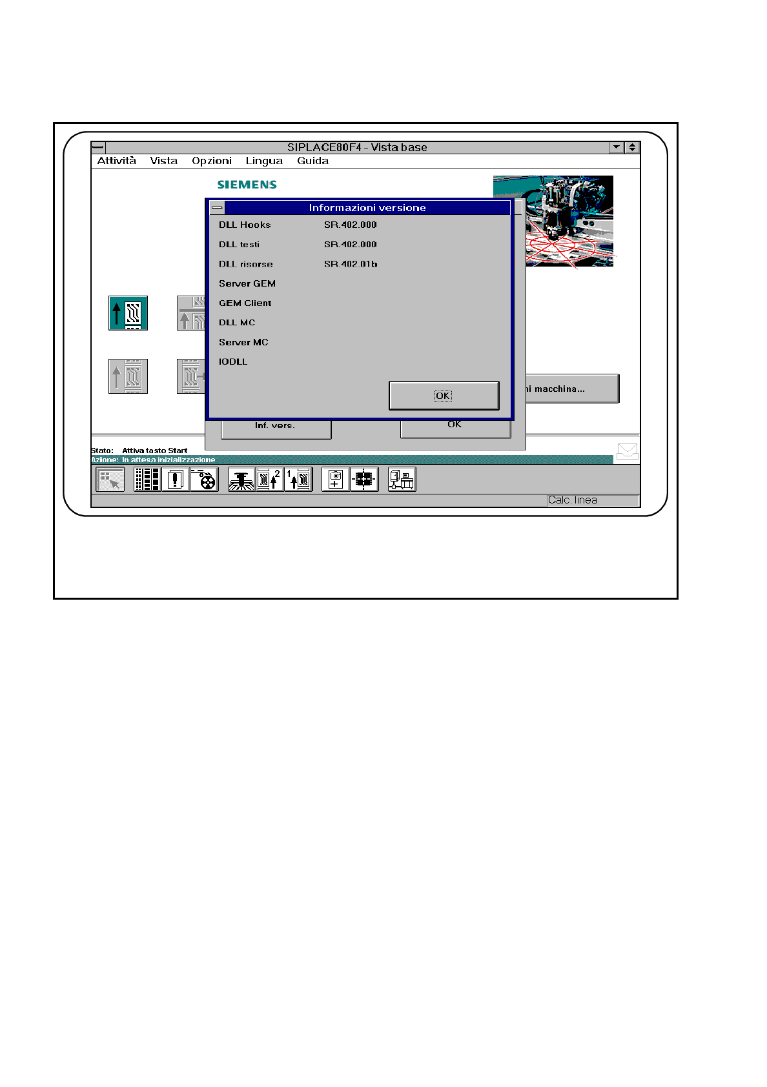Click the GEM Client label
The width and height of the screenshot is (767, 1087).
tap(245, 303)
